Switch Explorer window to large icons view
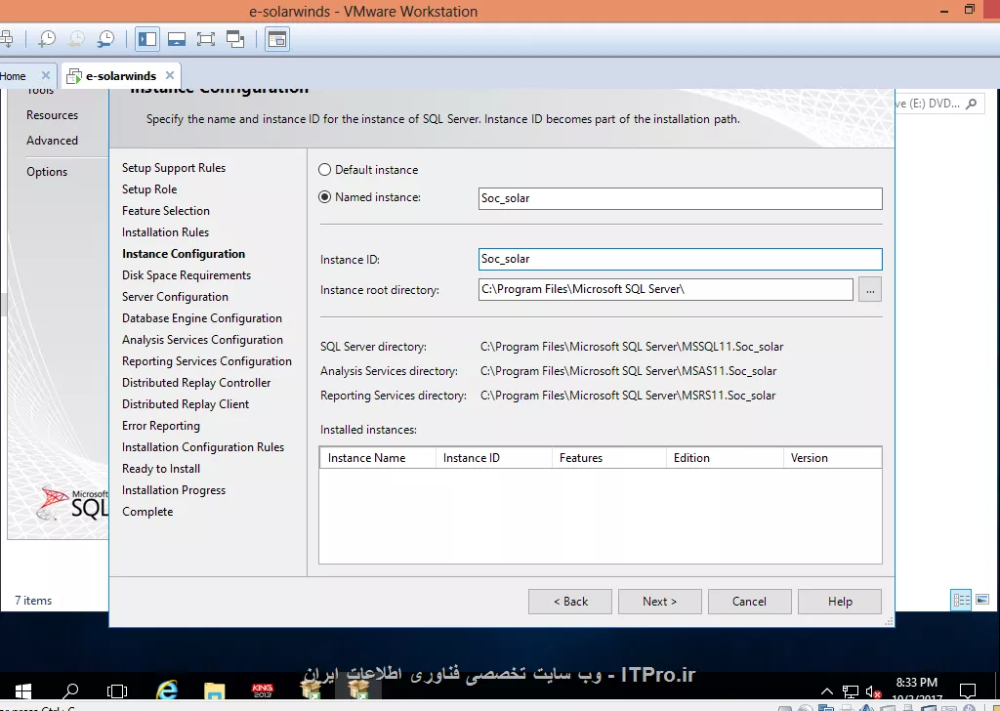 [982, 600]
